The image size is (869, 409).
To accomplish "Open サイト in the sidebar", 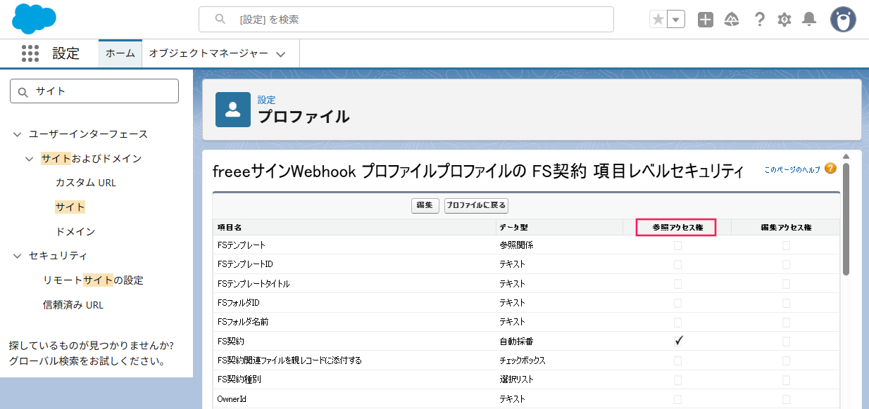I will (x=70, y=207).
